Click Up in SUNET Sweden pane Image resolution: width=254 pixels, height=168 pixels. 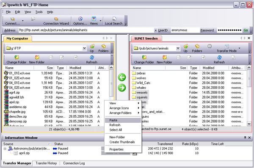click(185, 48)
